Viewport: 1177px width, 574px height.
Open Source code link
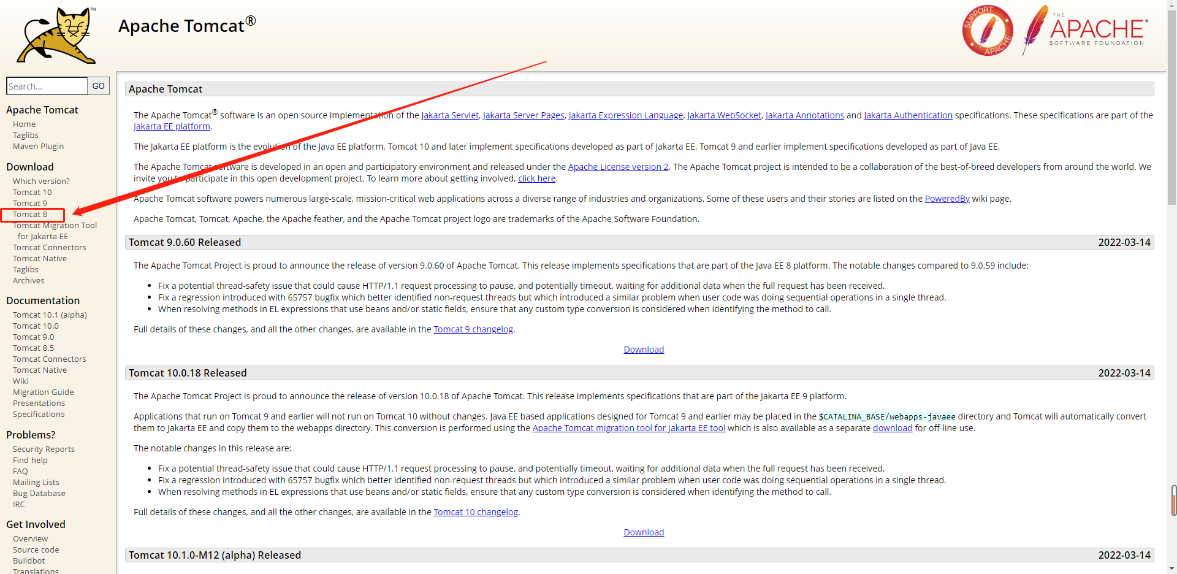(x=36, y=549)
